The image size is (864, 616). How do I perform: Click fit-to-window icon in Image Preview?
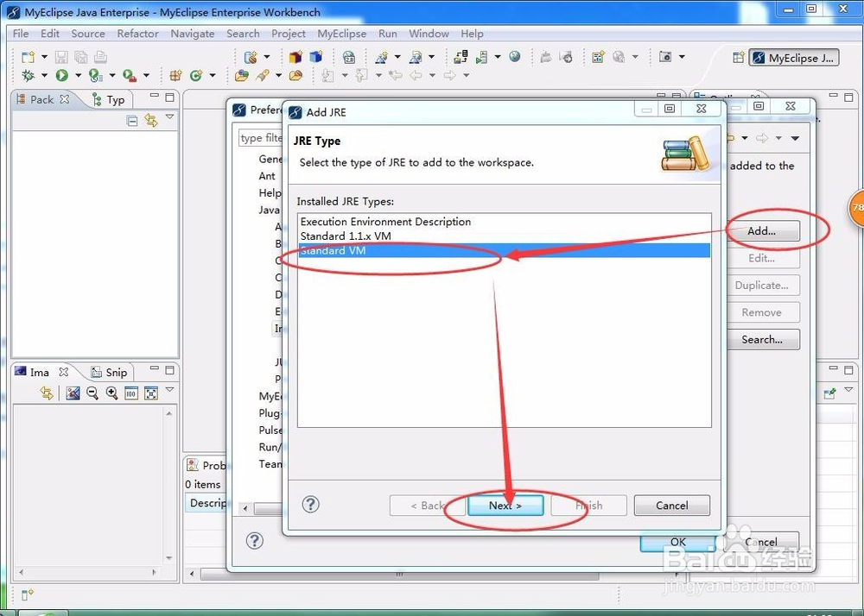click(151, 393)
